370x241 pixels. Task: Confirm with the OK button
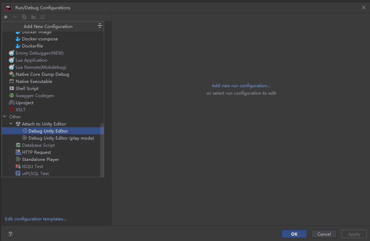(x=294, y=234)
